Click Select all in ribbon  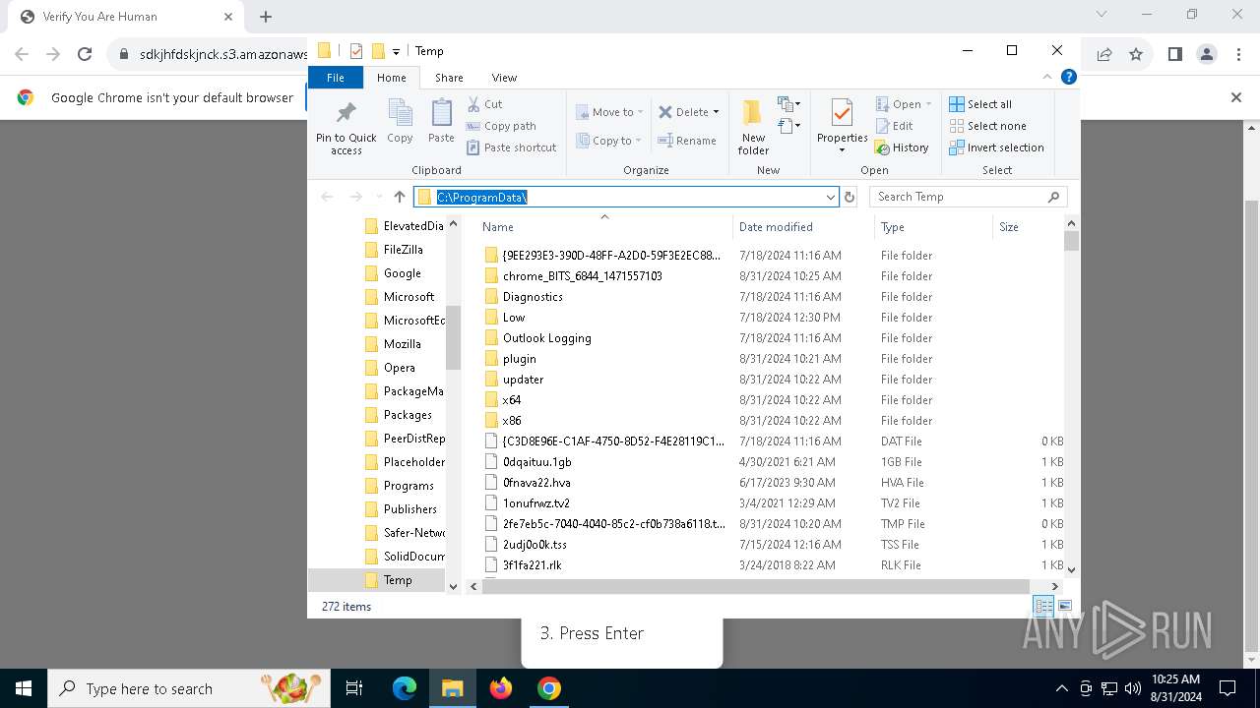pyautogui.click(x=980, y=104)
